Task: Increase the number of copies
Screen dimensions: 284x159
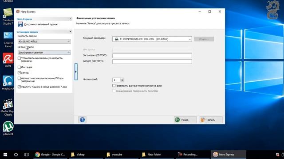Action: [122, 79]
